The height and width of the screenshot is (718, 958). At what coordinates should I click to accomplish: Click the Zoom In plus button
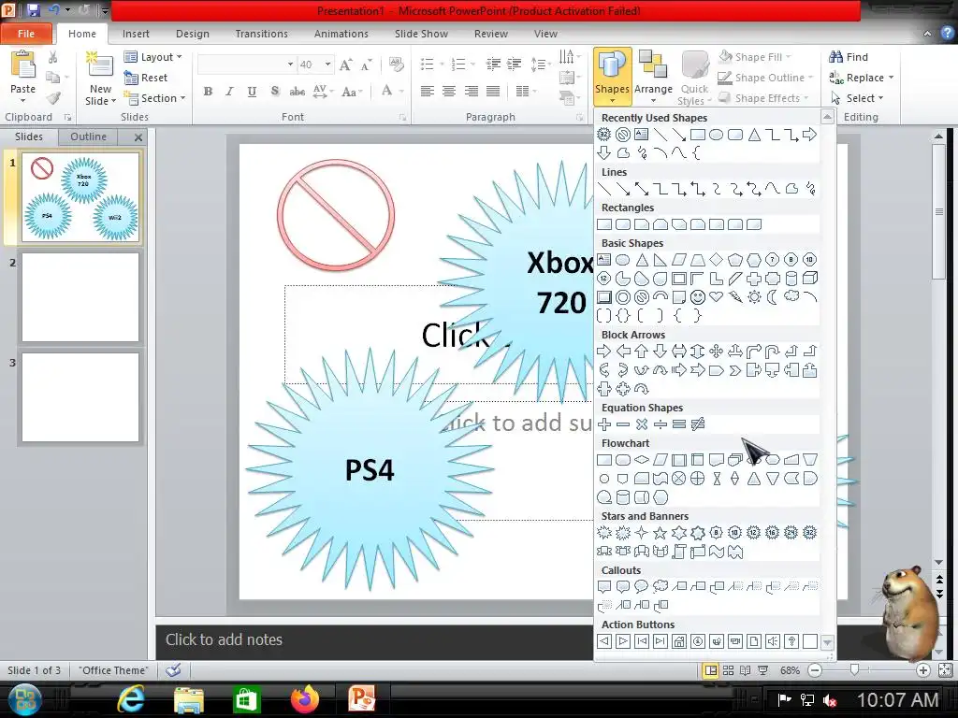[x=923, y=670]
